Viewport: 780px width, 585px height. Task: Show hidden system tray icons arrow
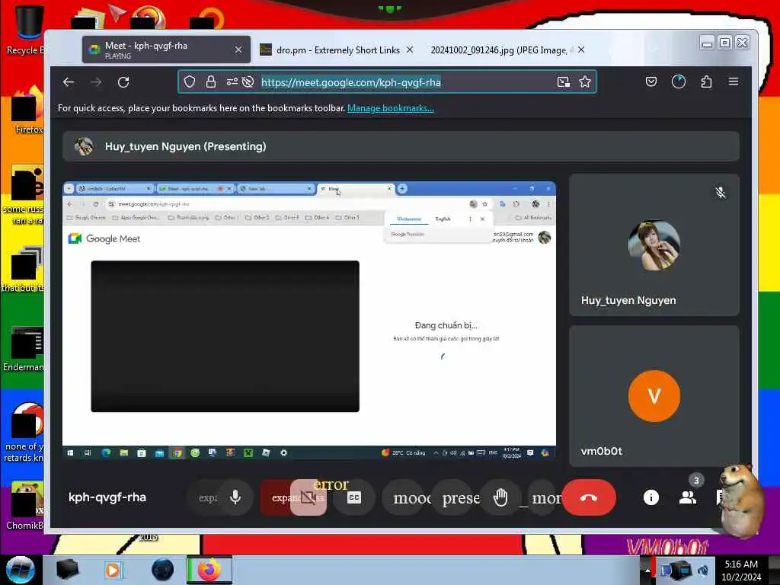pos(647,570)
